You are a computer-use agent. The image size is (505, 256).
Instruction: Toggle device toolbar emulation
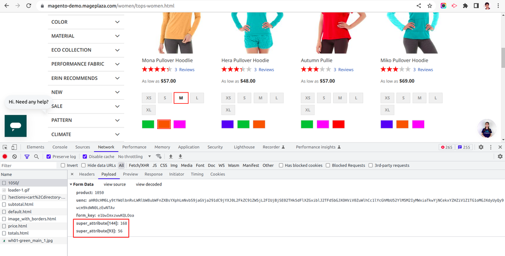(15, 147)
